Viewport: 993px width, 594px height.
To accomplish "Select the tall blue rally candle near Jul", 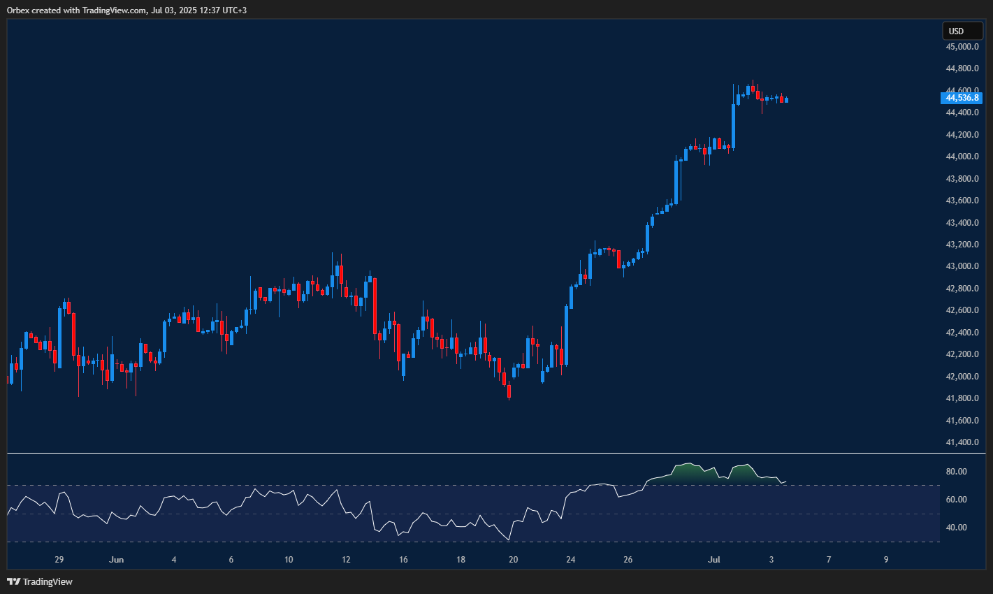I will click(x=734, y=126).
